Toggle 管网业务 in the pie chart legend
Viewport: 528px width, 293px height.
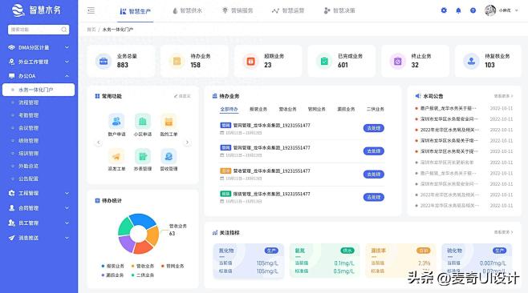173,266
